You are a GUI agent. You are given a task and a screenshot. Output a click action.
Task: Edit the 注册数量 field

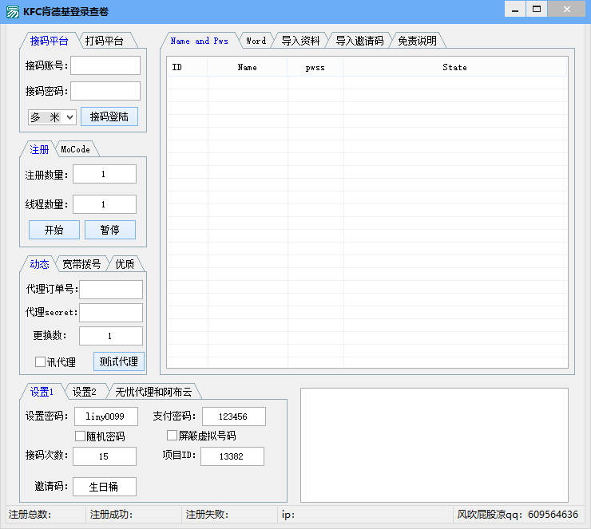[x=105, y=174]
